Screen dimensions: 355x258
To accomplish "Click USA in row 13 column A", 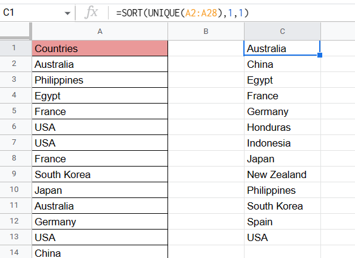I will (100, 237).
